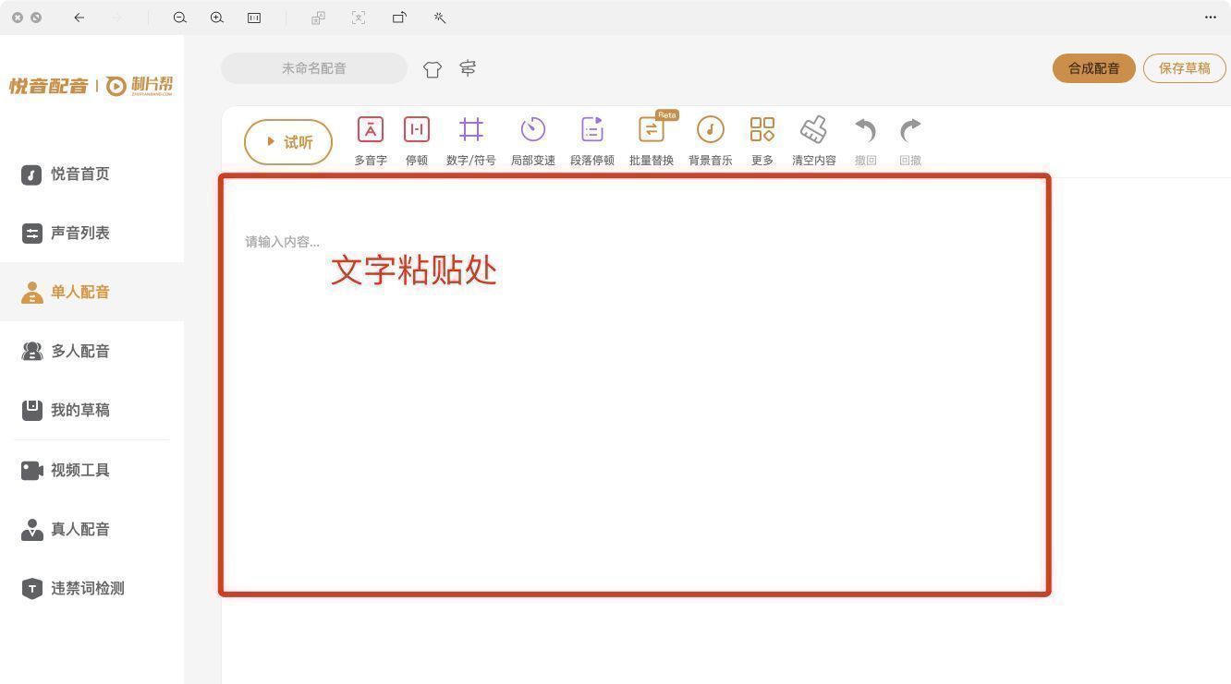Image resolution: width=1231 pixels, height=684 pixels.
Task: Add 背景音乐 background music
Action: (710, 138)
